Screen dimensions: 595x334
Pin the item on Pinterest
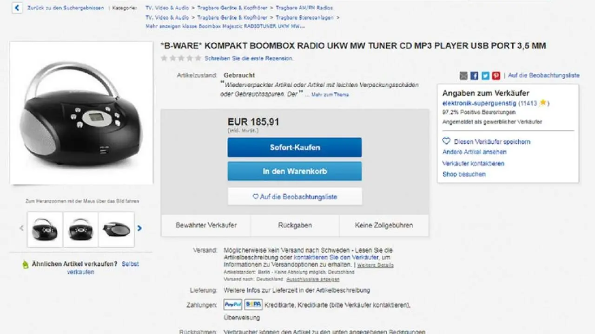[x=496, y=76]
